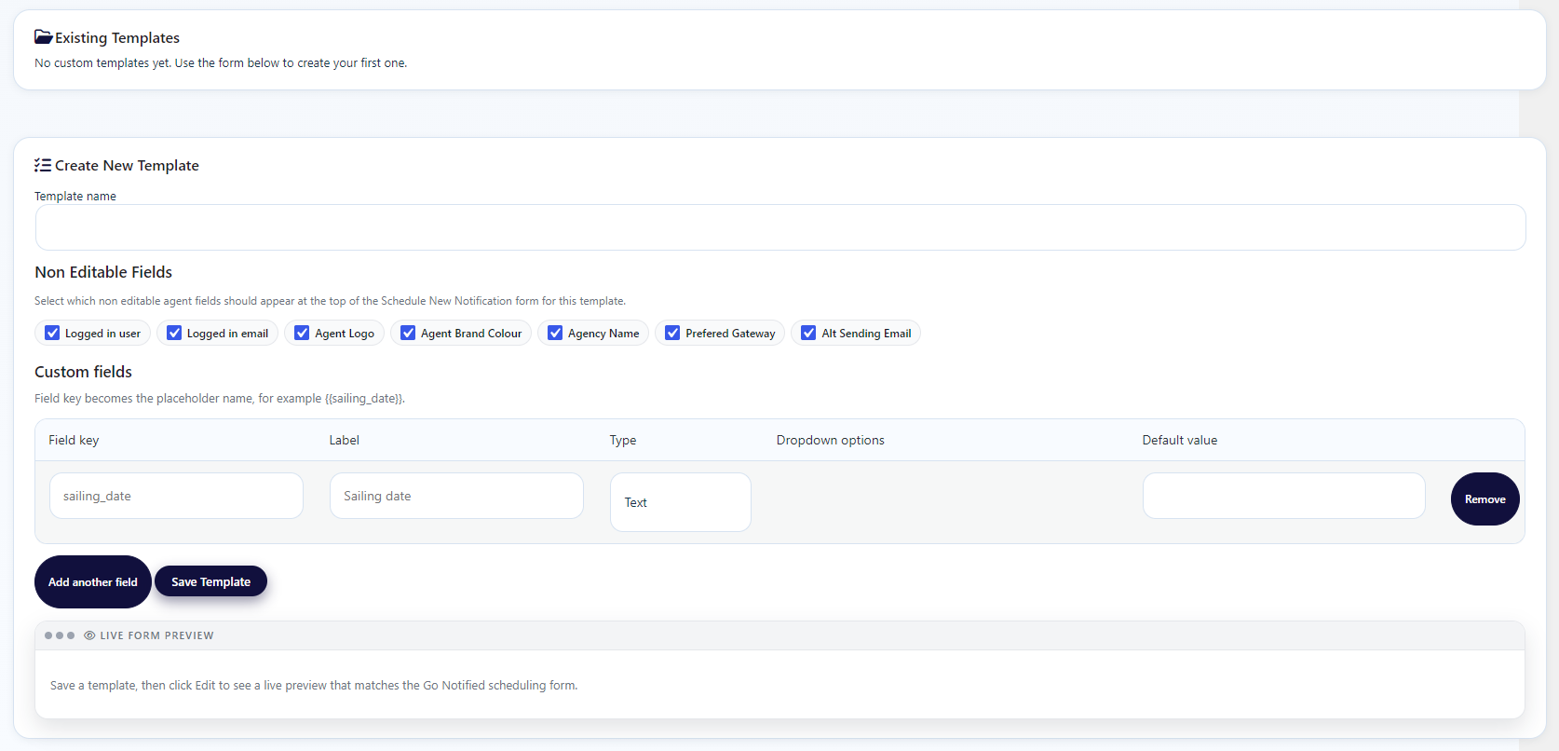Uncheck the Prefered Gateway checkbox
This screenshot has width=1559, height=751.
coord(672,333)
